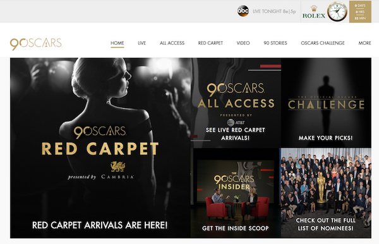Click Check Out Full List of Nominees
The height and width of the screenshot is (244, 379).
point(325,224)
